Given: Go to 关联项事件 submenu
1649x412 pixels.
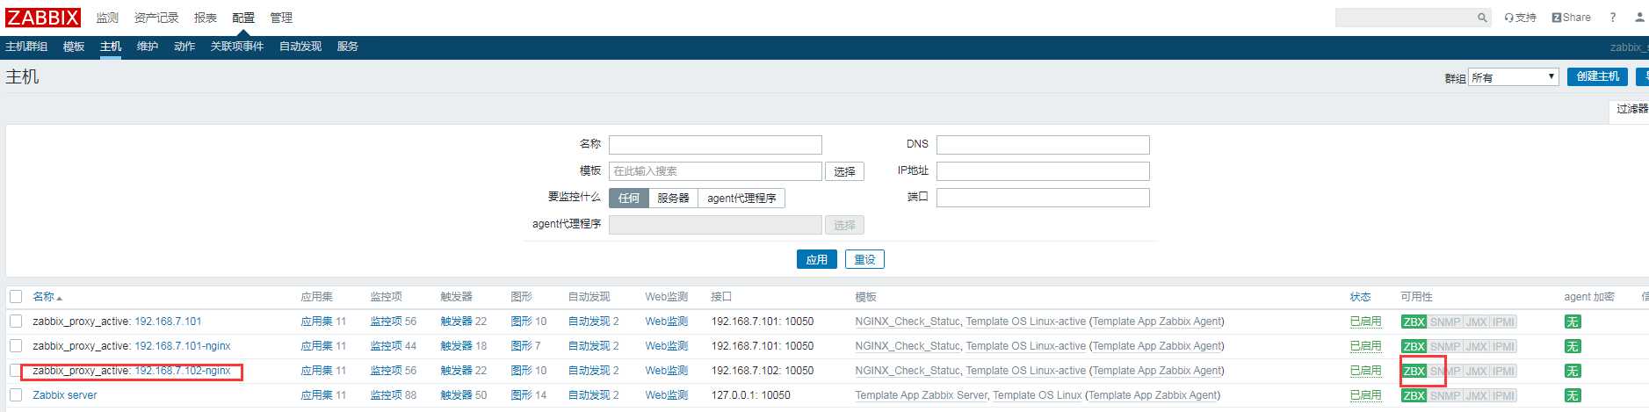Looking at the screenshot, I should pos(237,47).
